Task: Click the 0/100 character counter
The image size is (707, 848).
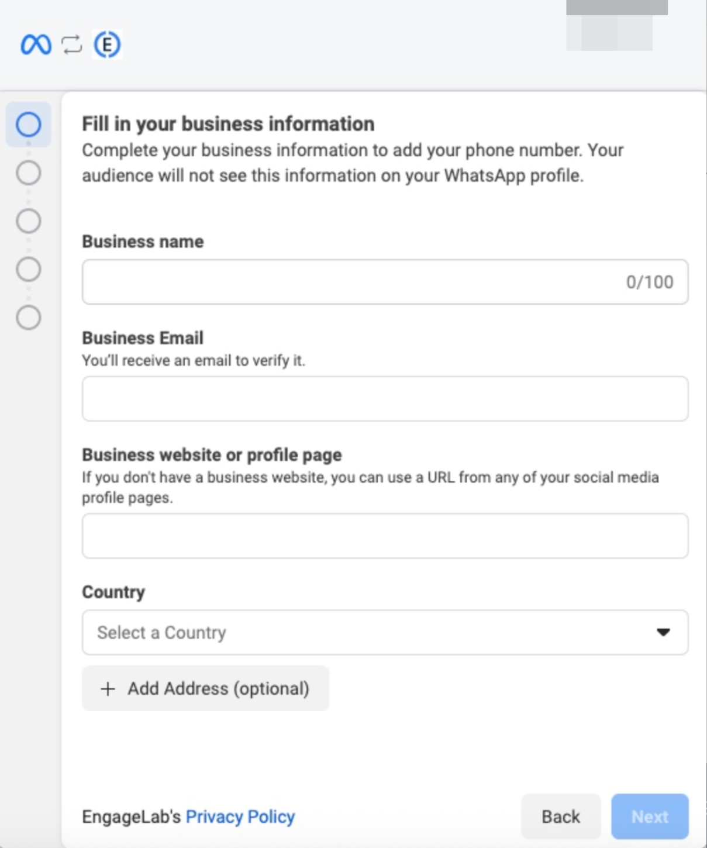Action: [648, 282]
